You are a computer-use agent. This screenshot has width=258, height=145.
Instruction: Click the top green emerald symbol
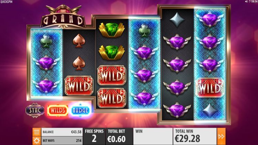(112, 30)
